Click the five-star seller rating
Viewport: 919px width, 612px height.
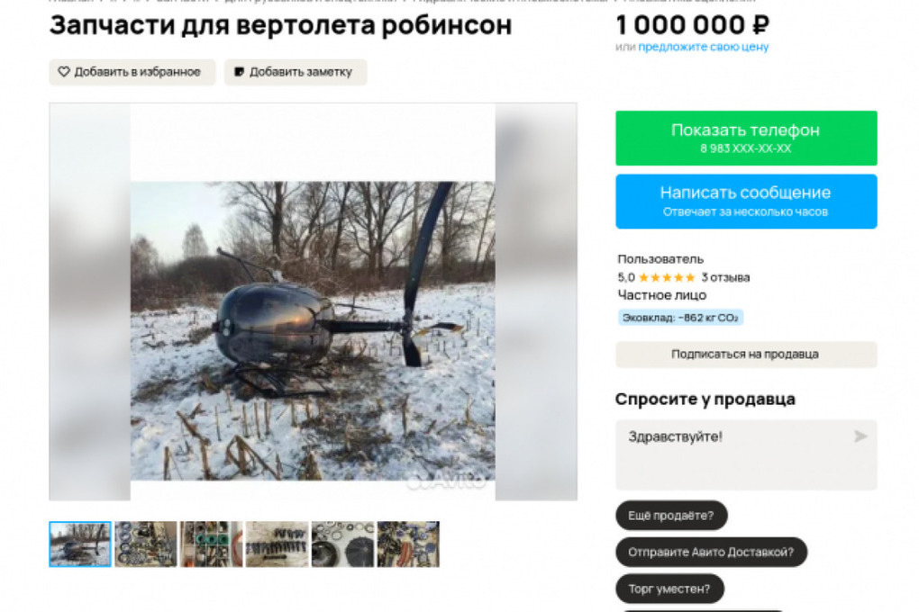[x=667, y=277]
